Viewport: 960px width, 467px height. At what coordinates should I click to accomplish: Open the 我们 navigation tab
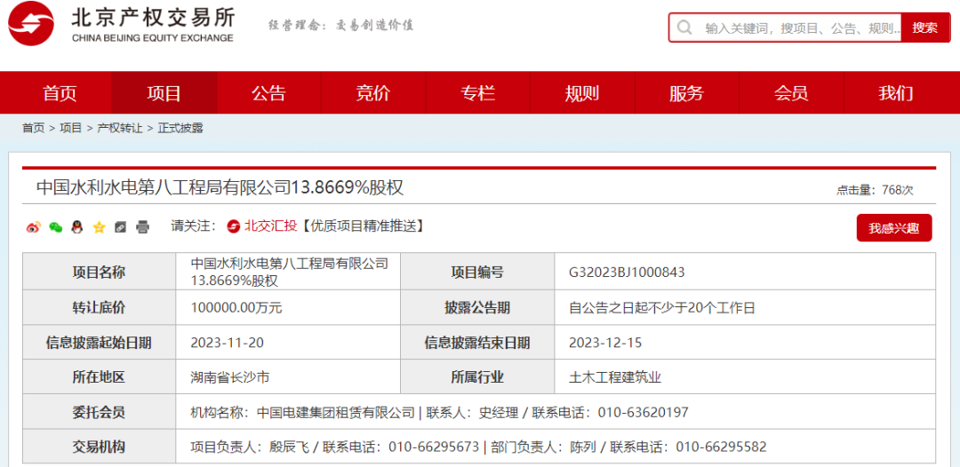[x=895, y=93]
